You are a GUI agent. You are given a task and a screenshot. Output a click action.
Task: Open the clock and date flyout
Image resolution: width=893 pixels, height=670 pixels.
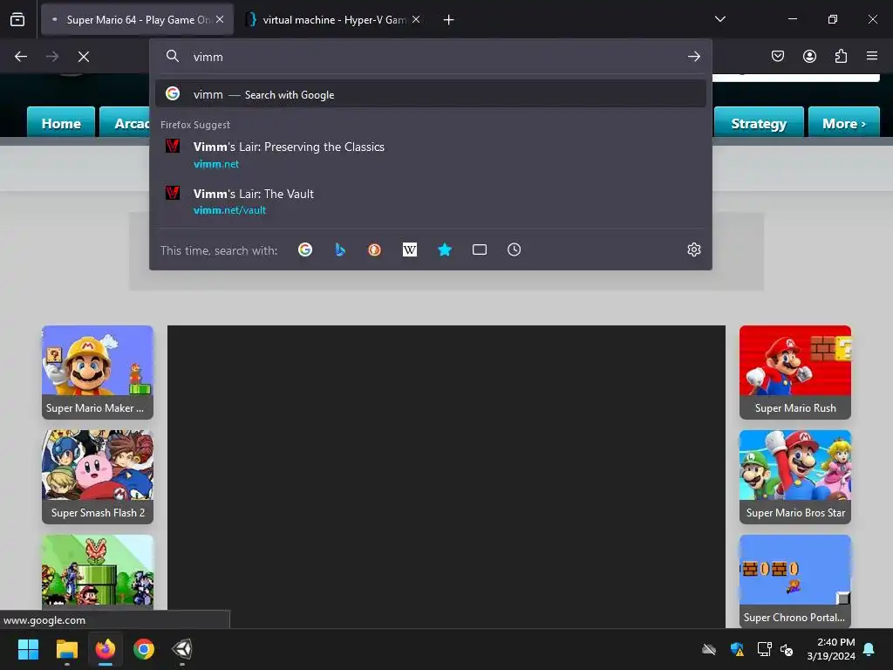pos(831,649)
